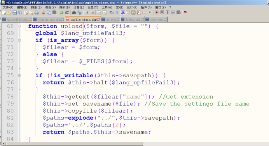
Task: Open the 工具(O) menu
Action: point(107,7)
